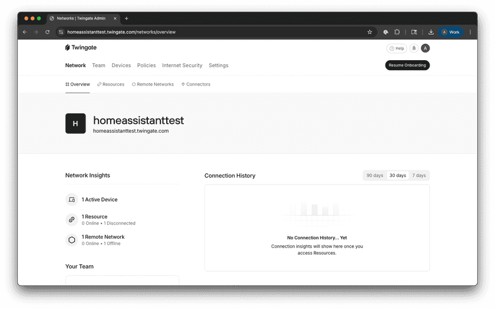Open the browser extensions puzzle icon

click(x=397, y=32)
